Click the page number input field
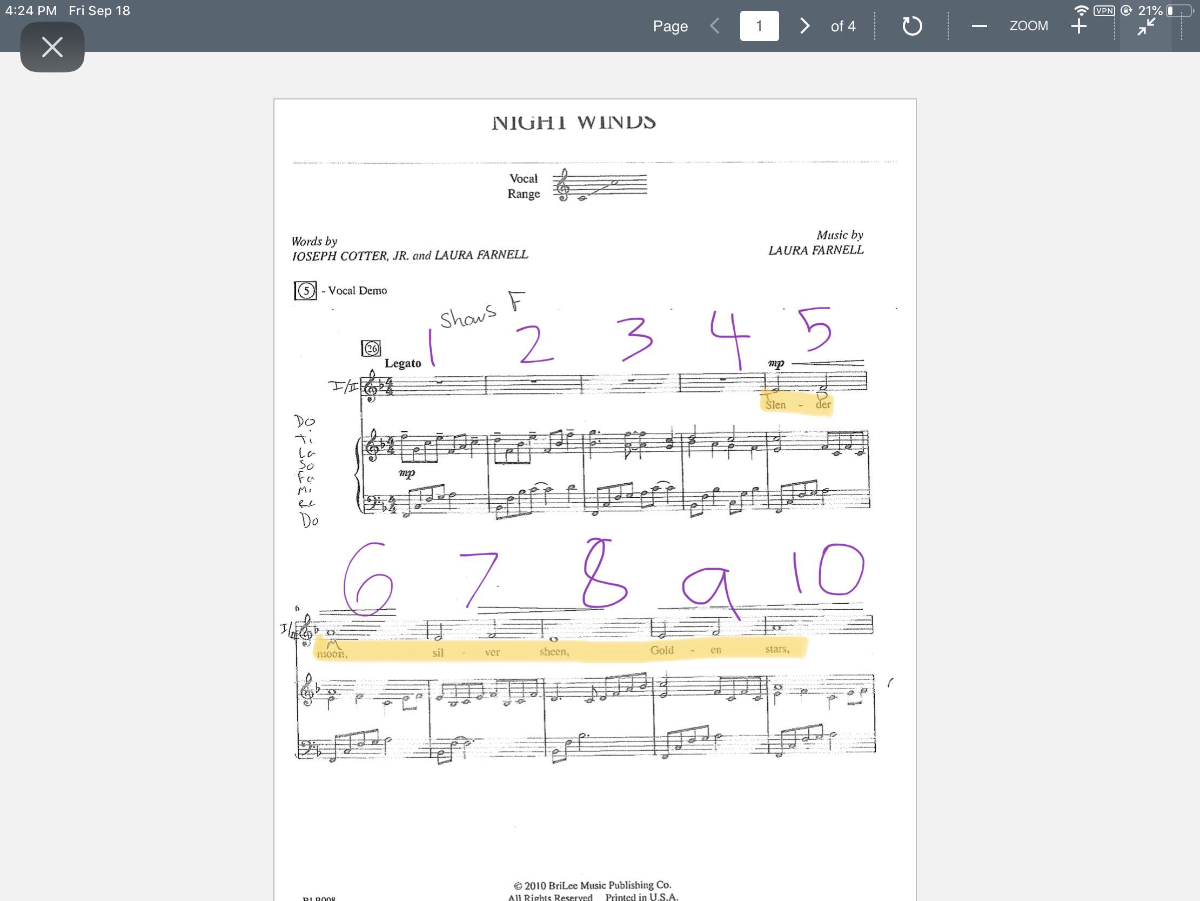Image resolution: width=1200 pixels, height=901 pixels. click(759, 26)
